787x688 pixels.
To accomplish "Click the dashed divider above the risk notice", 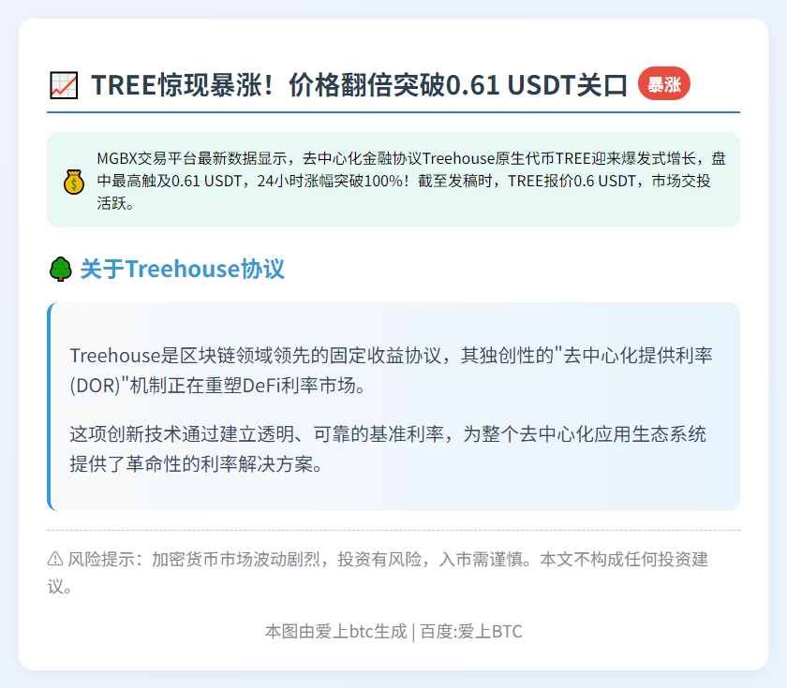I will pyautogui.click(x=393, y=530).
